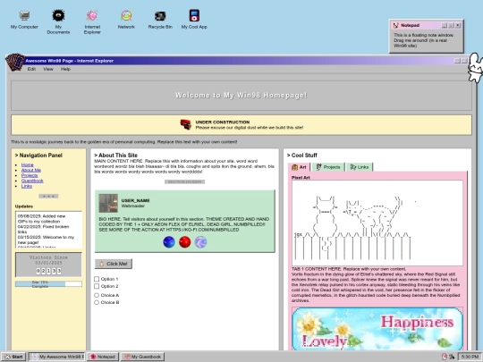Click the About This Site heading
The image size is (483, 362).
point(115,156)
